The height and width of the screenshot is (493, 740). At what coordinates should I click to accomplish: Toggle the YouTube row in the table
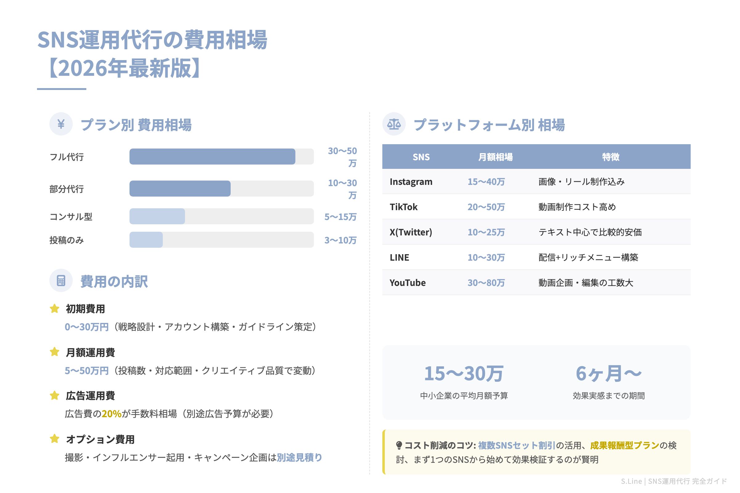[535, 283]
